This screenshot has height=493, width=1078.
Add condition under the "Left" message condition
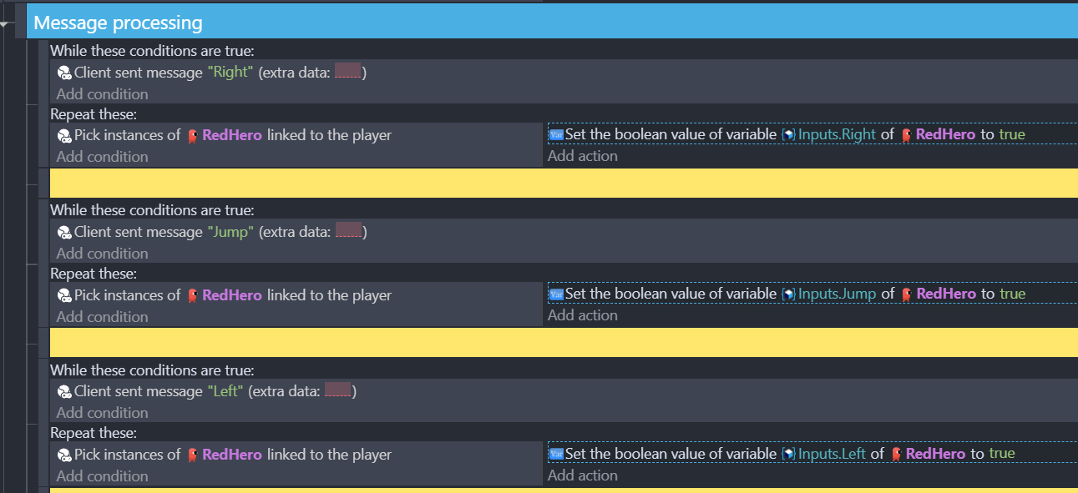(103, 413)
